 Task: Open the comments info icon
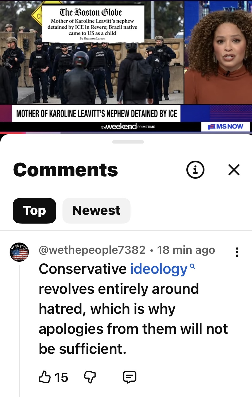(x=195, y=170)
